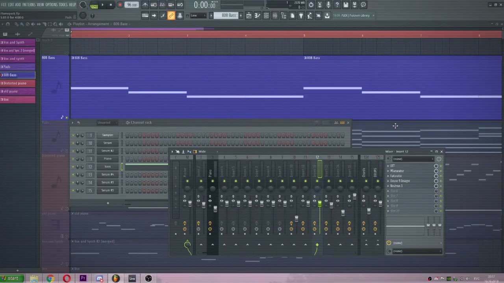The image size is (504, 283).
Task: Click the Stop transport button
Action: [x=111, y=5]
